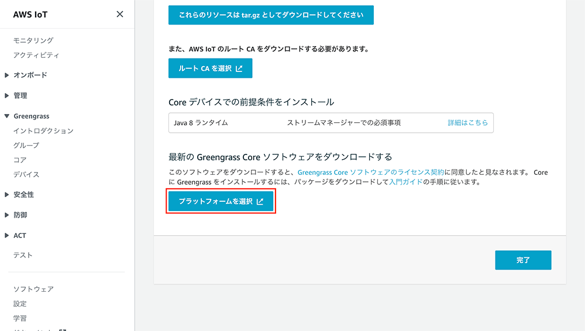Select コア under Greengrass

tap(20, 160)
